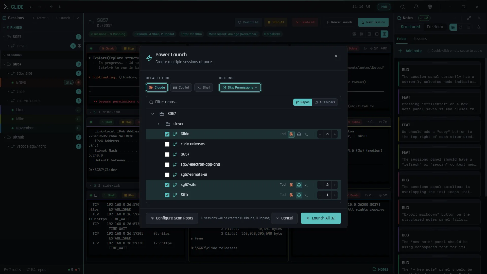
Task: Click Stop All sessions button
Action: (276, 22)
